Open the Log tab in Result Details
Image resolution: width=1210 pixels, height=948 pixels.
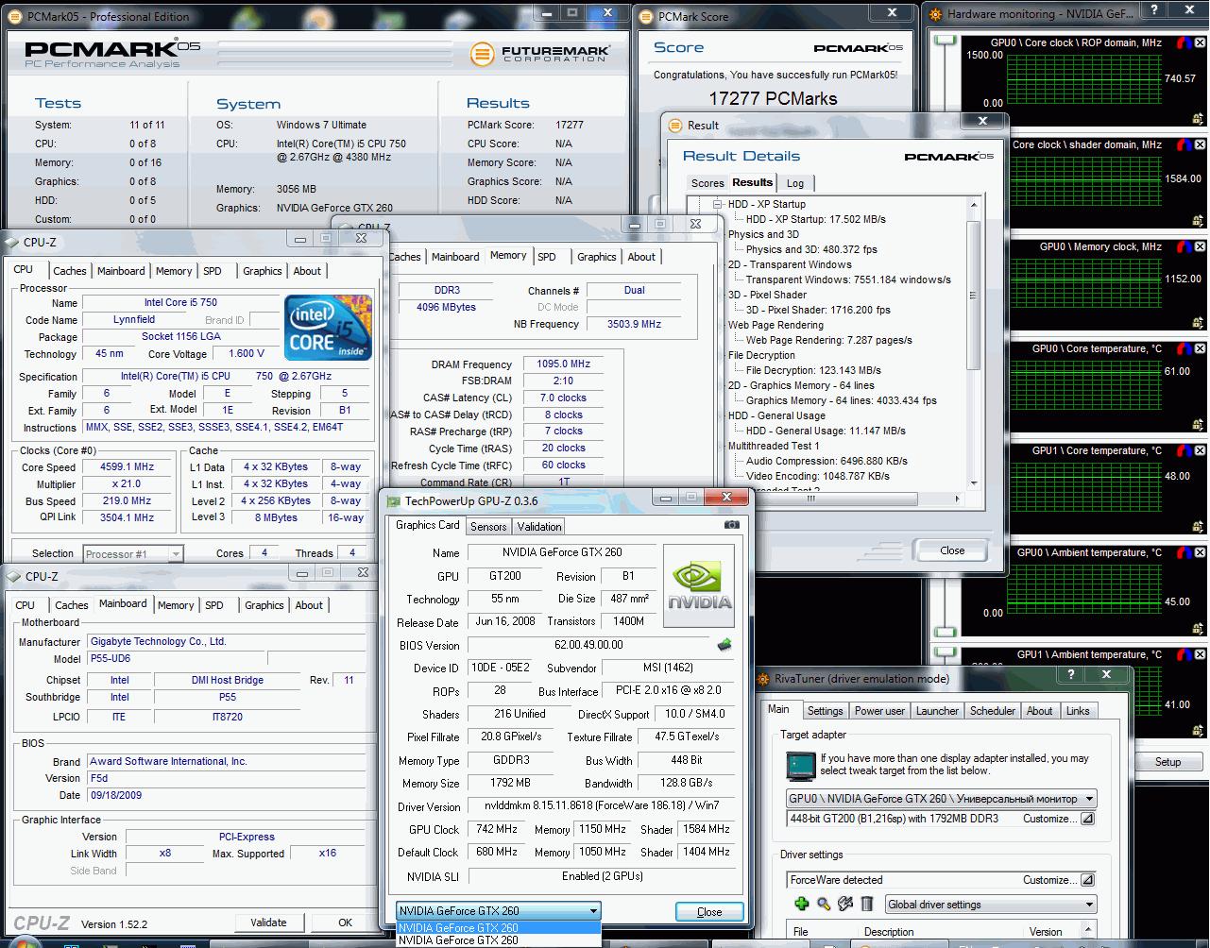[x=795, y=183]
